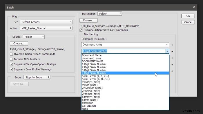Image resolution: width=203 pixels, height=114 pixels.
Task: Click the plus icon next to the 3 Digit Serial Number row
Action: click(172, 71)
